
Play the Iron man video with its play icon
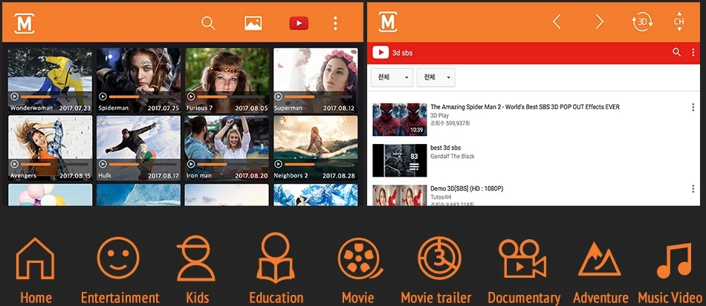[x=191, y=164]
